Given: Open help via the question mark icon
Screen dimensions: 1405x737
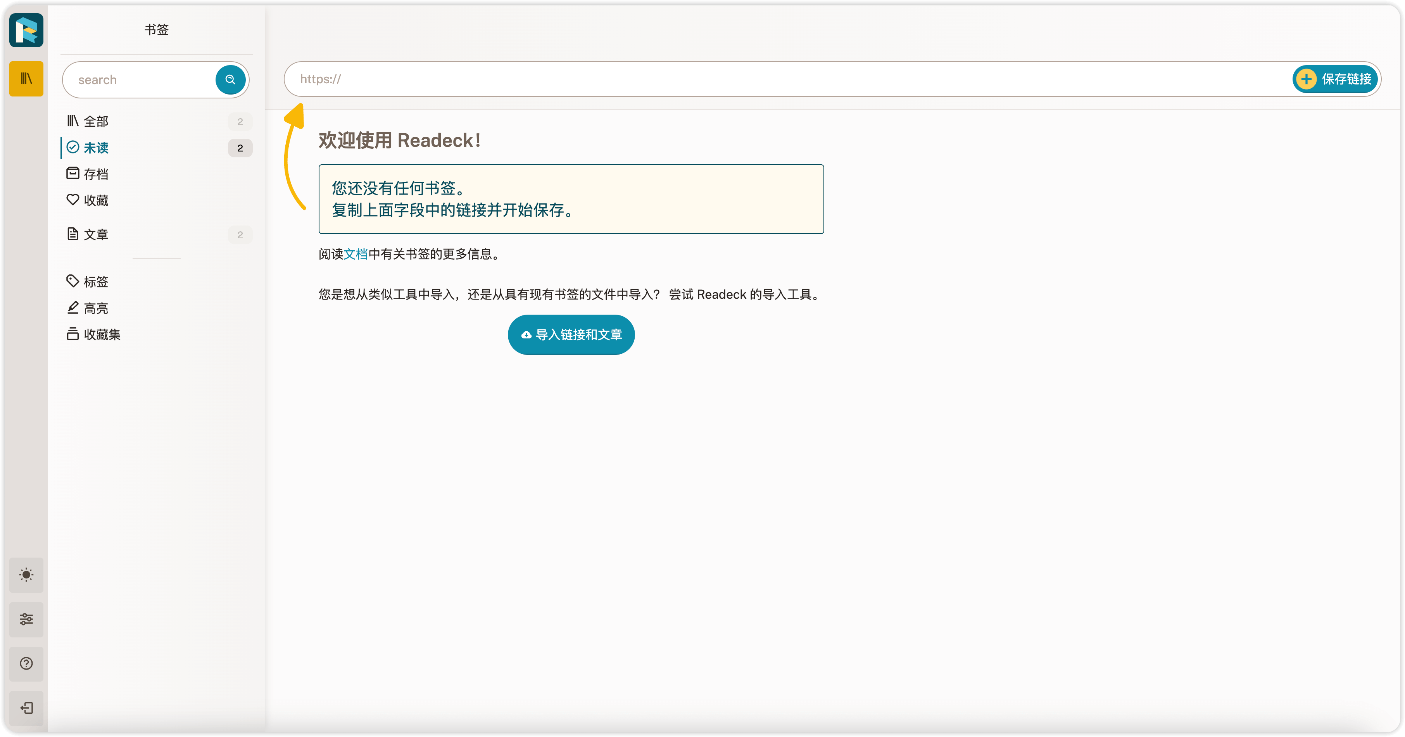Looking at the screenshot, I should coord(26,663).
